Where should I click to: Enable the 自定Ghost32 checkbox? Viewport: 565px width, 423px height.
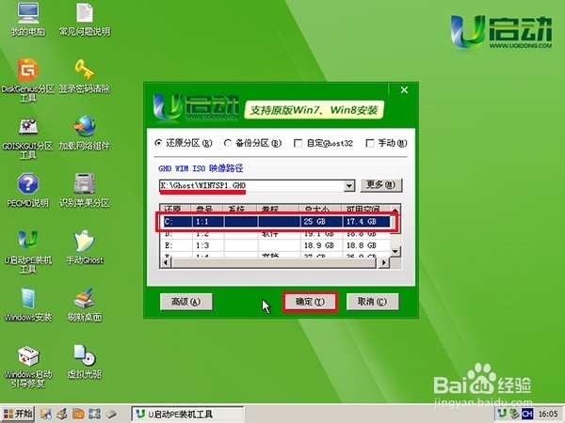pyautogui.click(x=324, y=143)
